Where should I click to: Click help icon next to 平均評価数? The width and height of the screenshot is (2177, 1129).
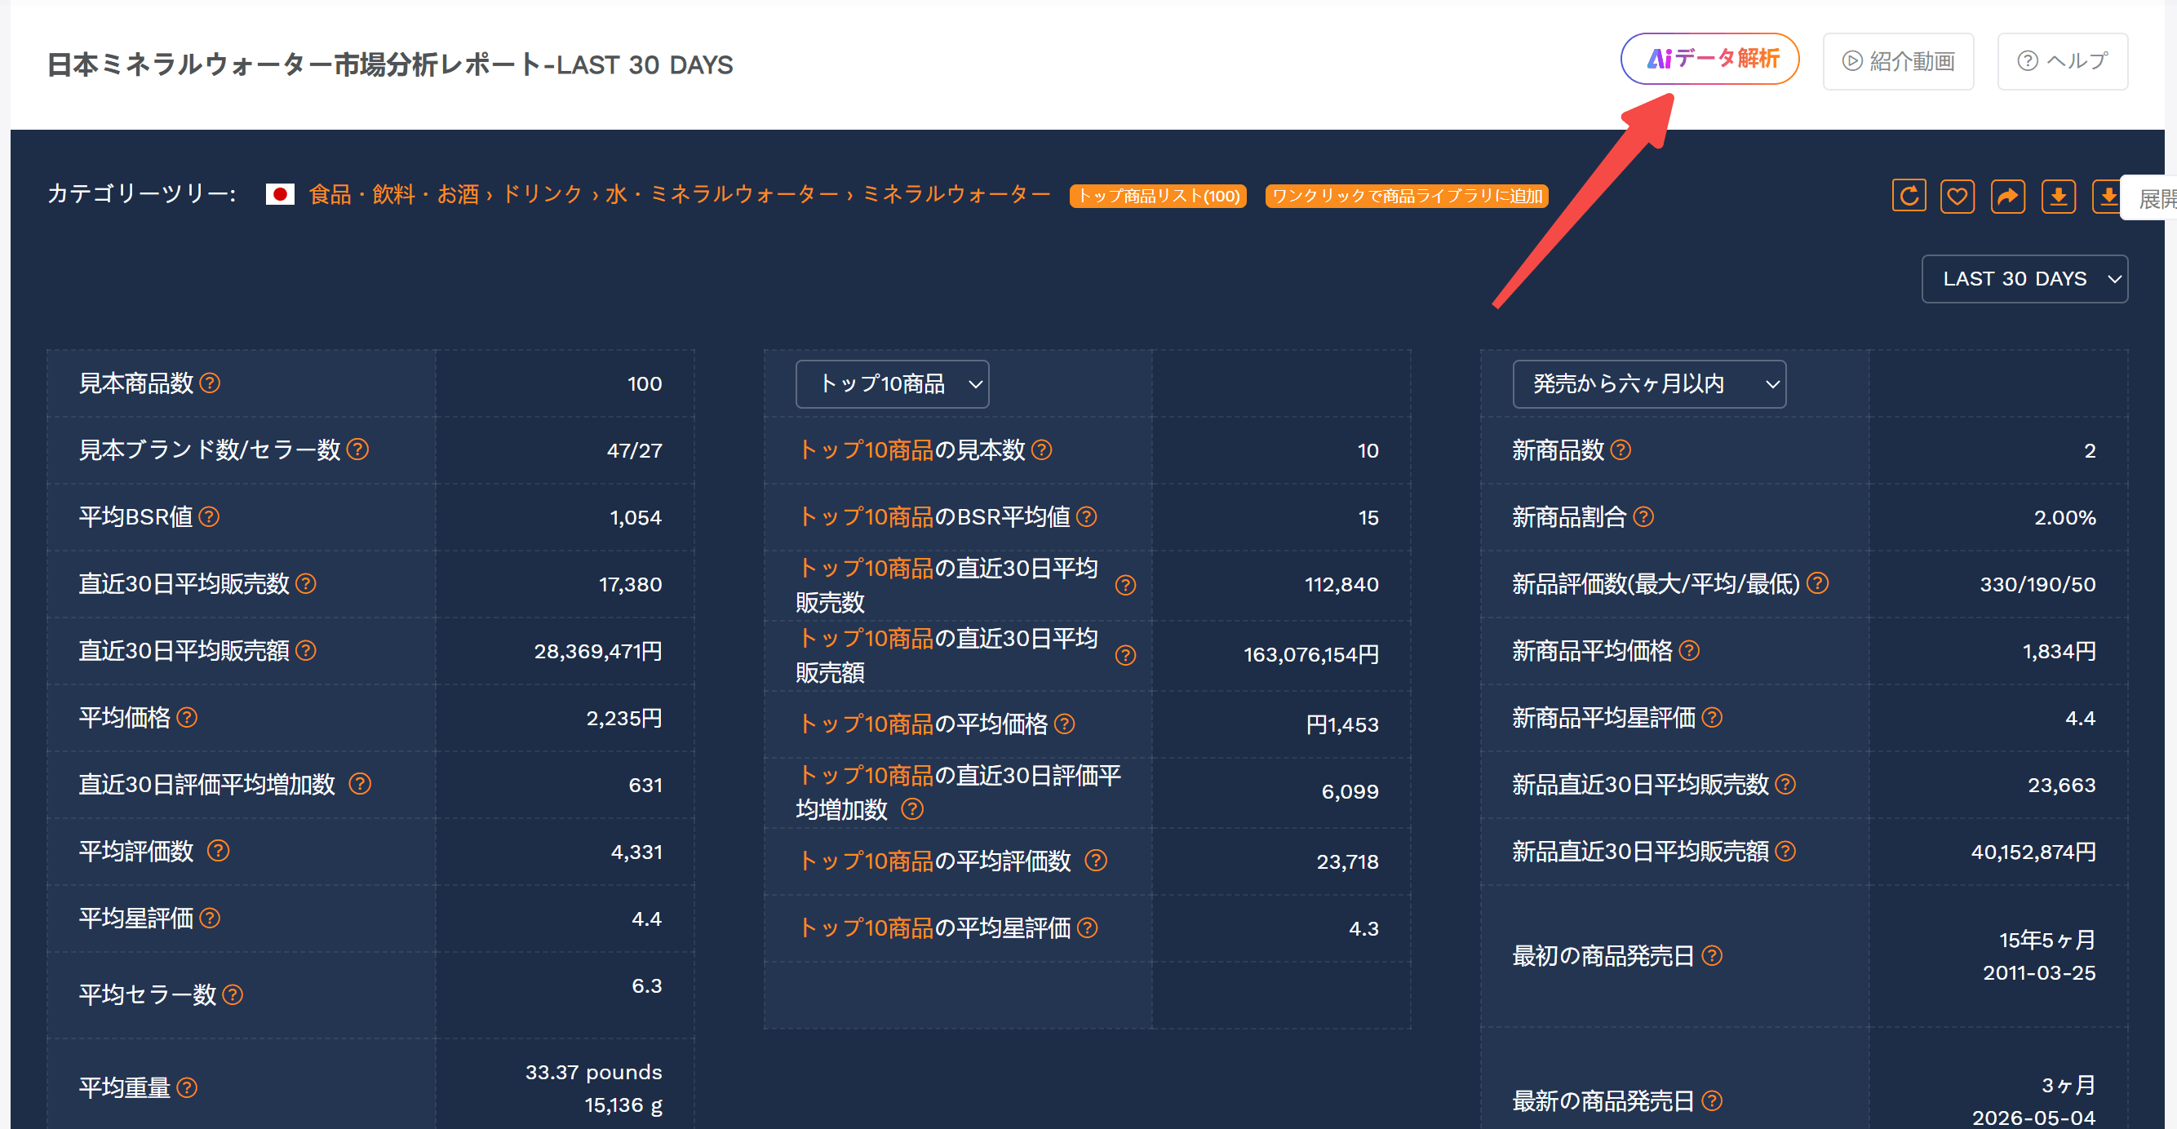coord(218,851)
